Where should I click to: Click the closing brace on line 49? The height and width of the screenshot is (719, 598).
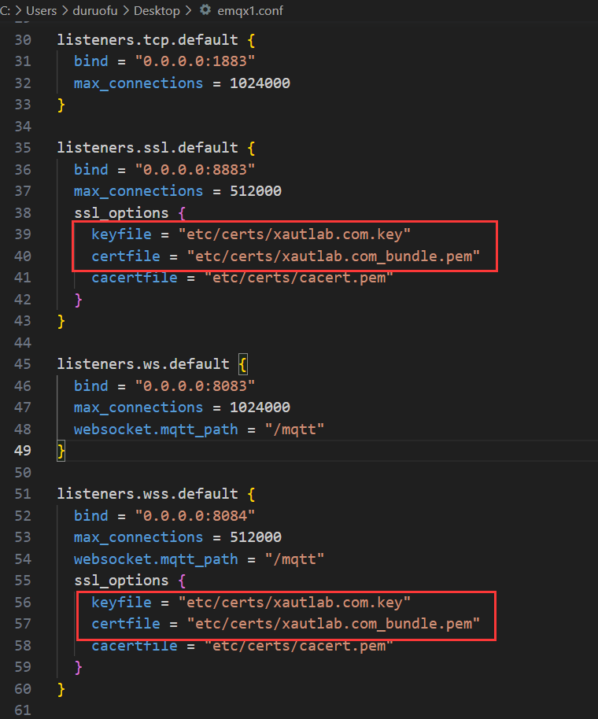click(61, 450)
